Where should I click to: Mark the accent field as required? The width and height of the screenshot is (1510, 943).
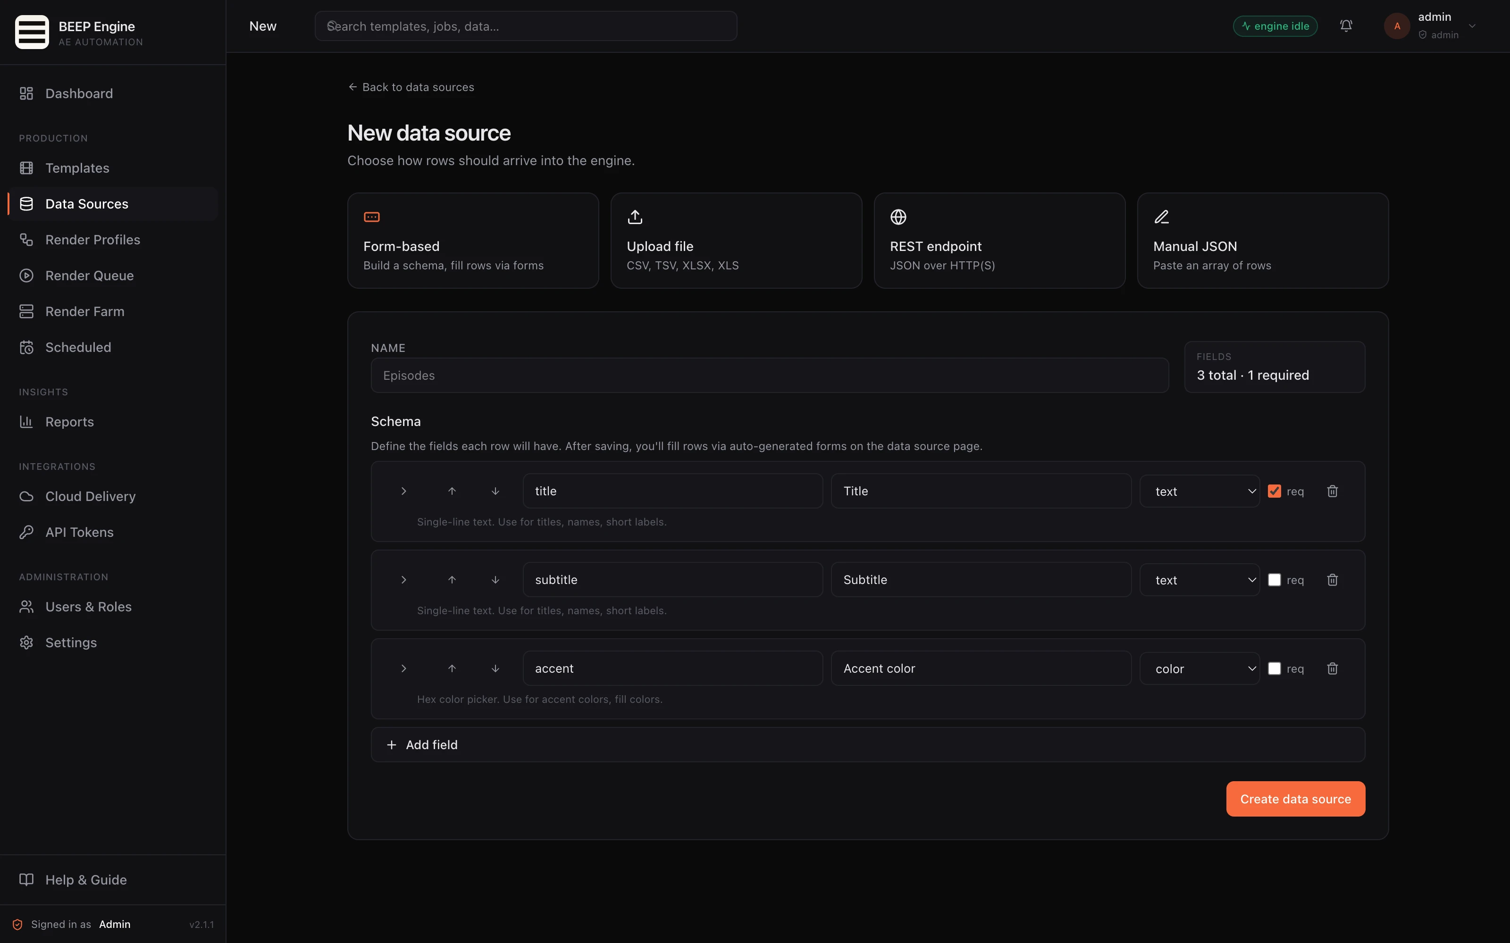tap(1274, 668)
